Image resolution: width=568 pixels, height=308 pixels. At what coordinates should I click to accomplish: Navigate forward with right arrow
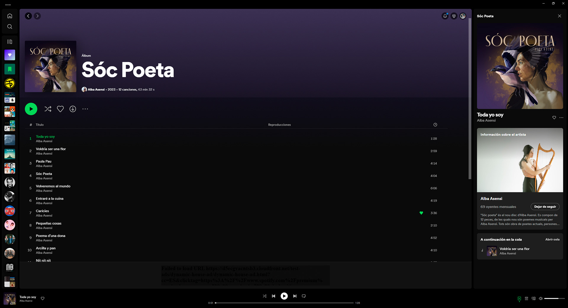[x=37, y=16]
